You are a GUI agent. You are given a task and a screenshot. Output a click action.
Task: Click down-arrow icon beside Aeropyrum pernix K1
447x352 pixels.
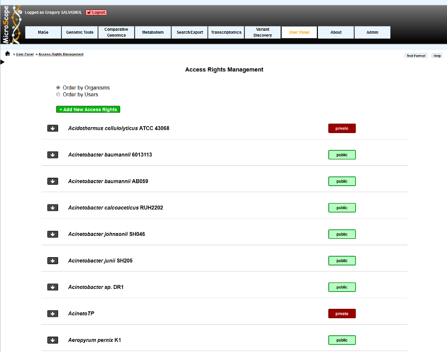[53, 340]
